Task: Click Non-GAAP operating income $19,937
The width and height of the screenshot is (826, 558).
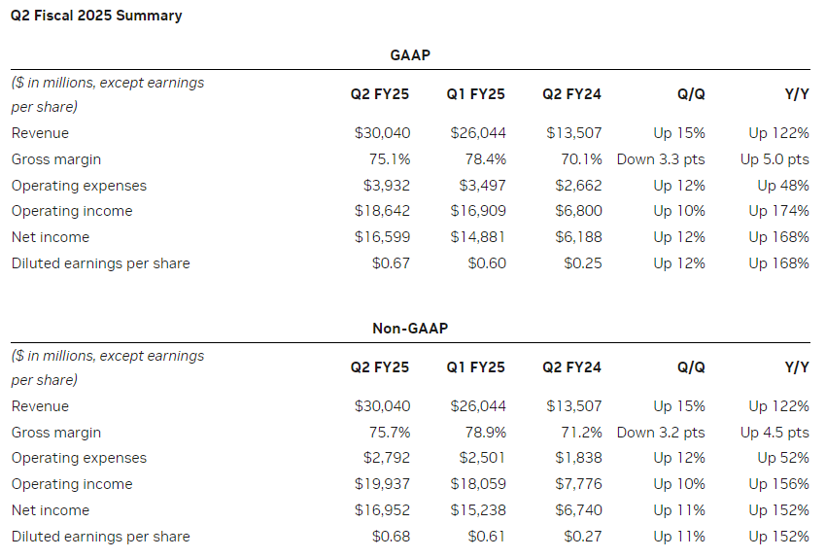Action: [x=382, y=484]
